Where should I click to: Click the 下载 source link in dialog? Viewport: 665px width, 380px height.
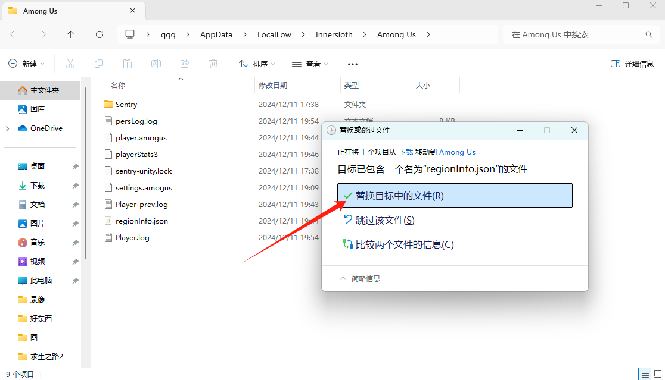[x=406, y=152]
